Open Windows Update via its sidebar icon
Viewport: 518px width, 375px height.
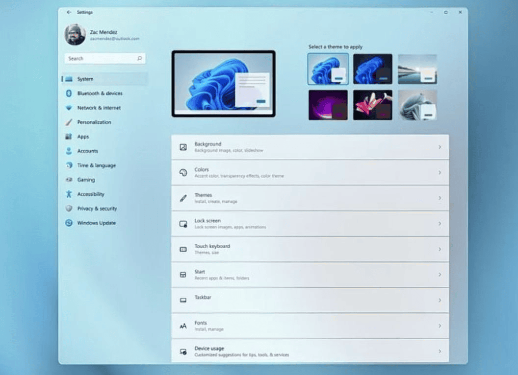[x=68, y=223]
